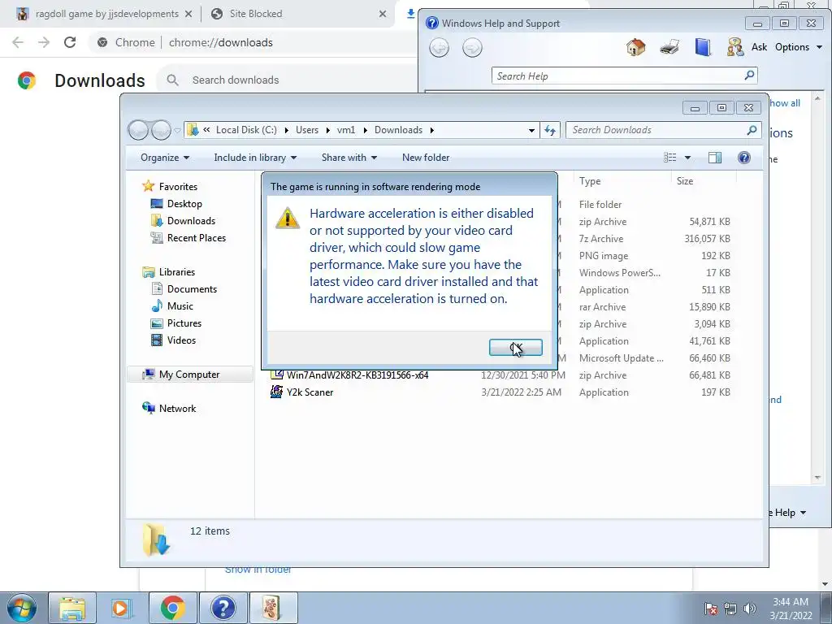
Task: Open Pictures library
Action: click(x=184, y=323)
